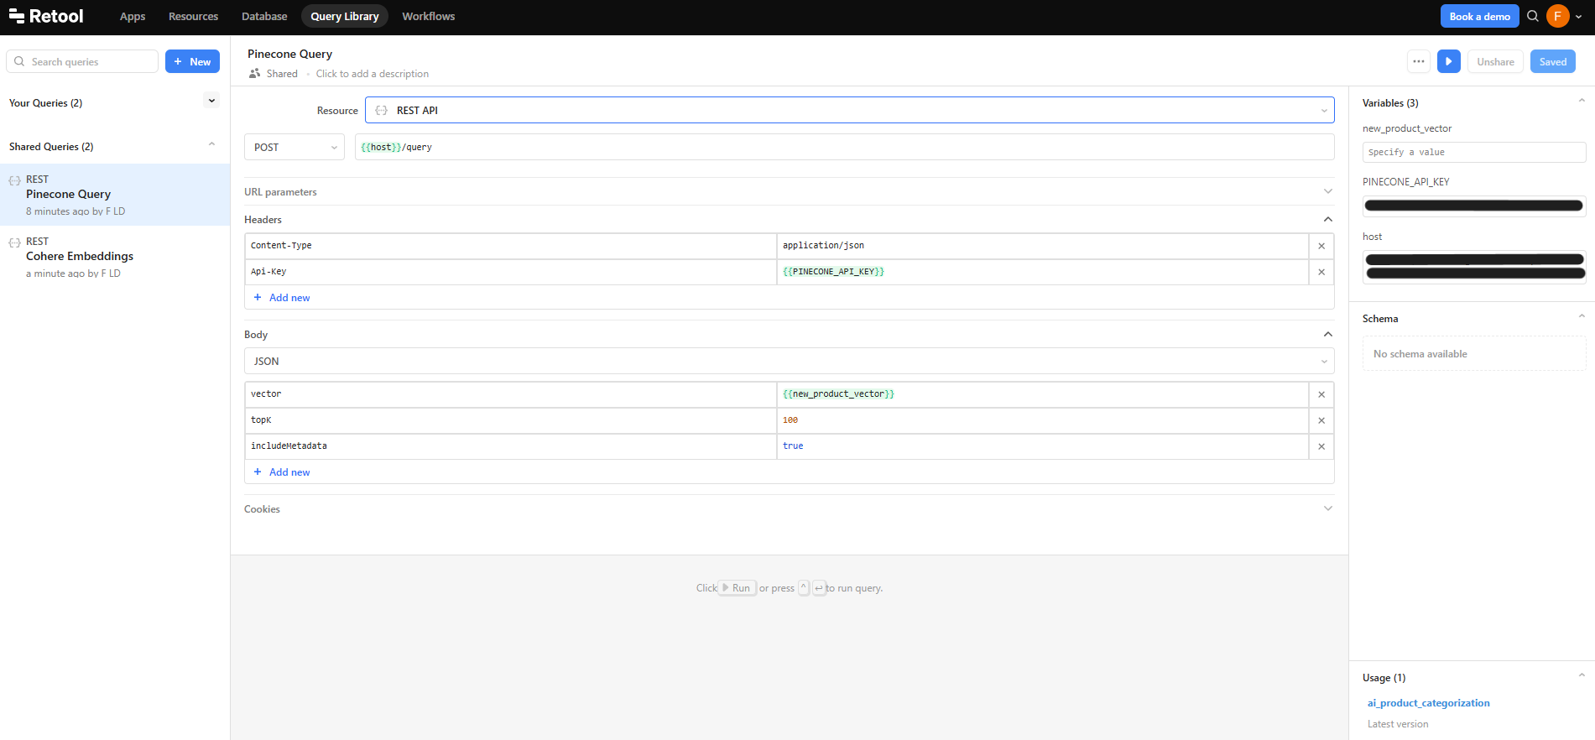The width and height of the screenshot is (1595, 740).
Task: Click the {{host}}/query URL field
Action: pos(844,147)
